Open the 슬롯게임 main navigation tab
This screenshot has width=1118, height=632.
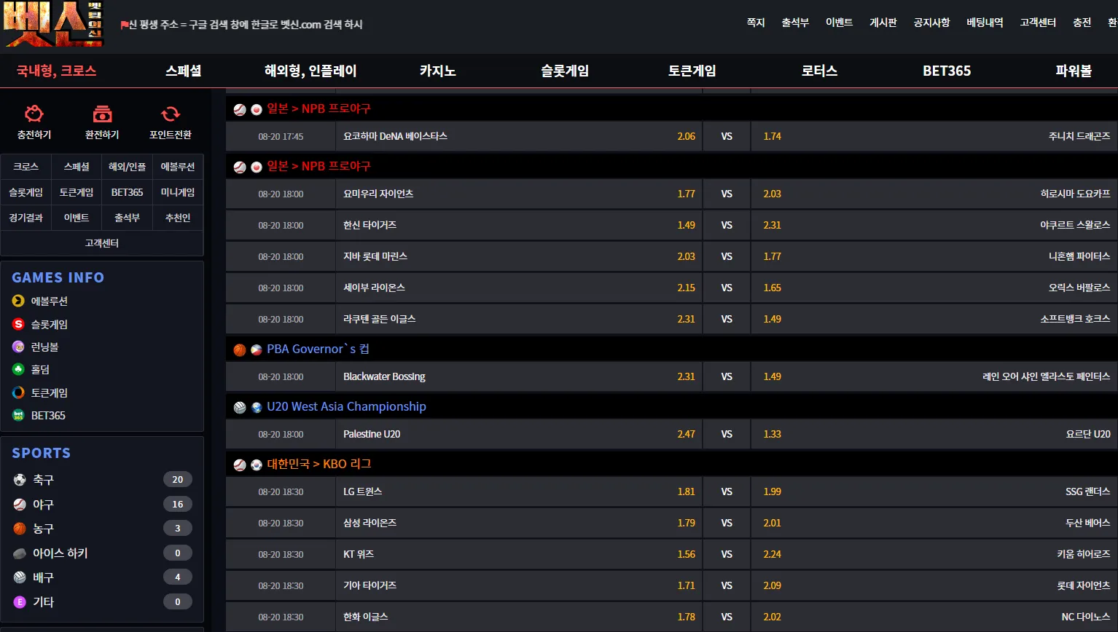tap(565, 71)
